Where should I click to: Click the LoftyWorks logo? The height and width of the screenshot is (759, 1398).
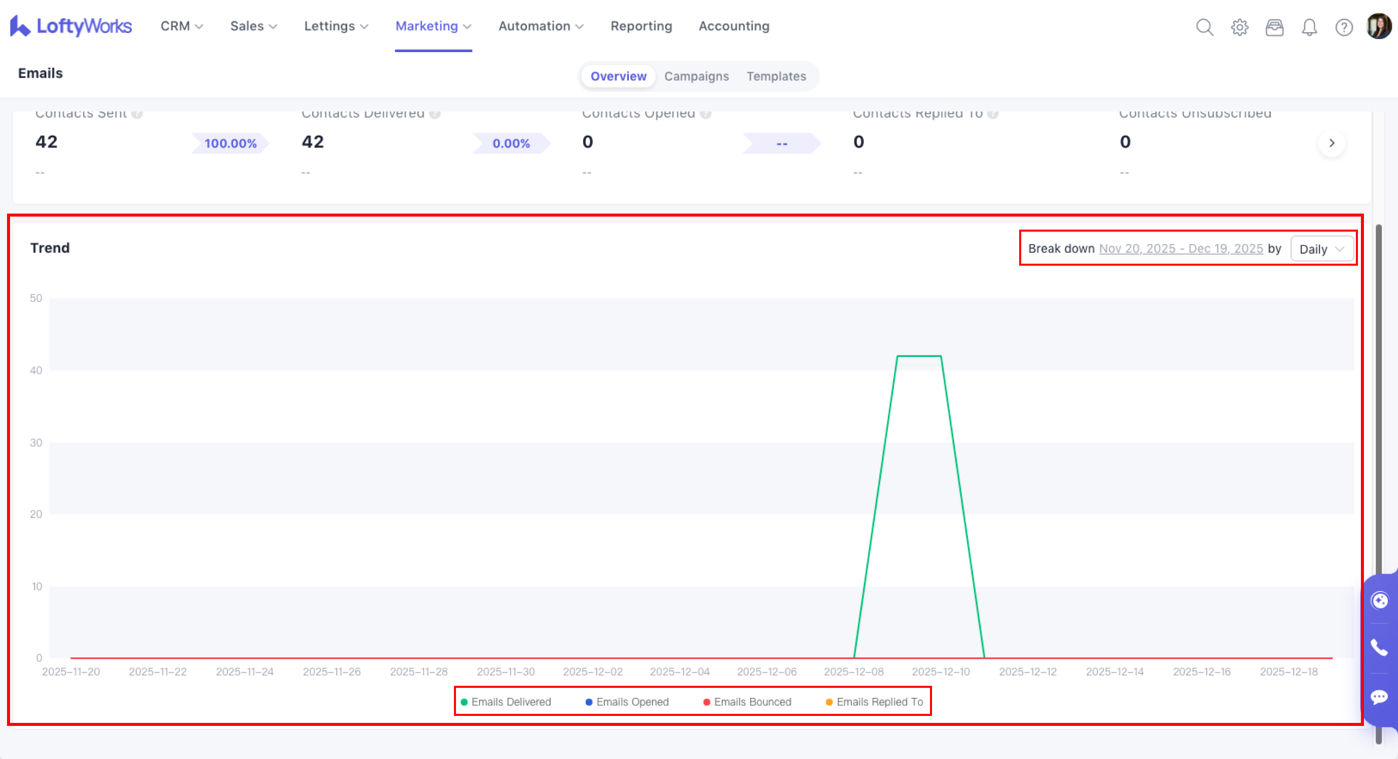71,26
